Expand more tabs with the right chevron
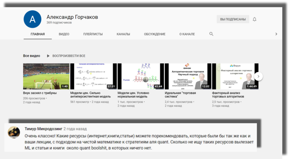Screen dimensions: 290x159 [x=276, y=34]
